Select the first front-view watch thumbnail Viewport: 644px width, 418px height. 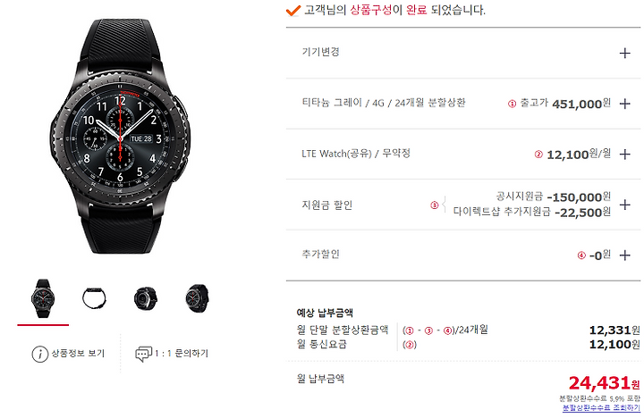point(43,298)
